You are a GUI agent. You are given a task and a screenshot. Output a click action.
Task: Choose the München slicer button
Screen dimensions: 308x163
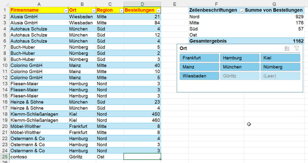coord(239,67)
